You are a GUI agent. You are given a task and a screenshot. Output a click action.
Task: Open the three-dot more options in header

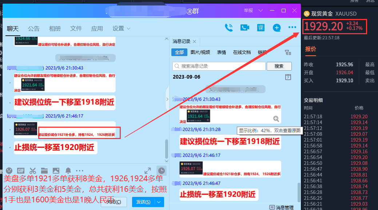[292, 28]
